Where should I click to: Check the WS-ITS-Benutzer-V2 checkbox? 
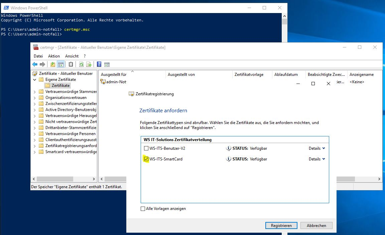tap(146, 148)
